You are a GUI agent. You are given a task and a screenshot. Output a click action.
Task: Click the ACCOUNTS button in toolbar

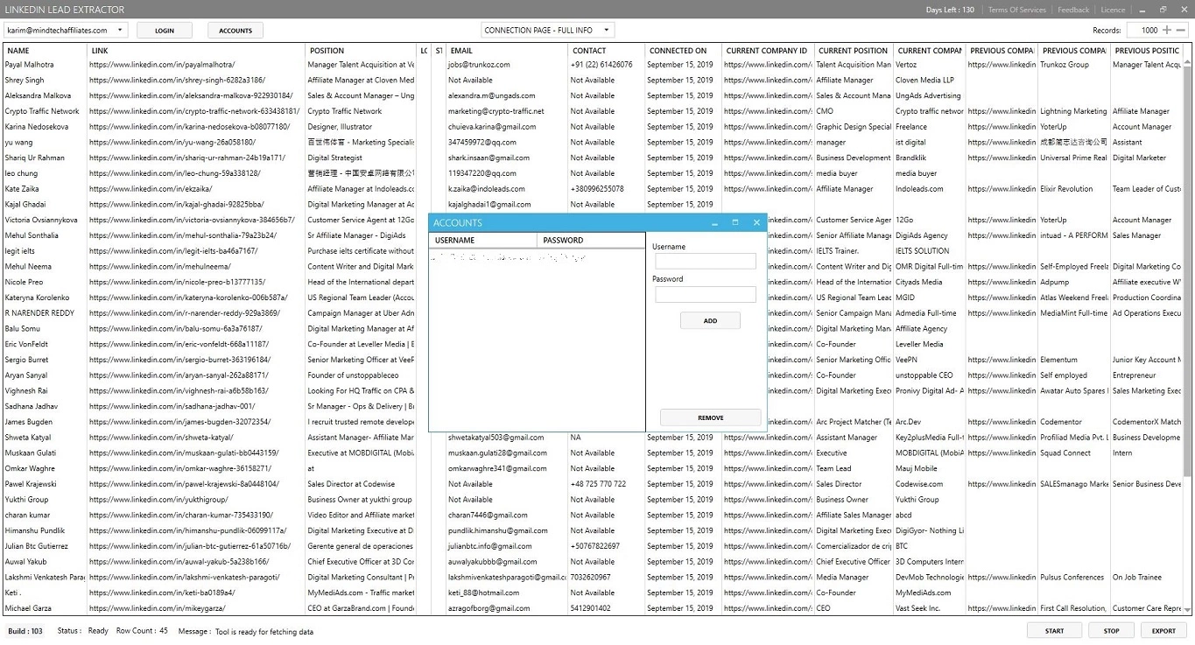pos(235,31)
